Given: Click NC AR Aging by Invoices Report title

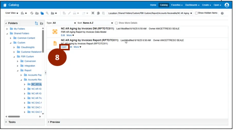Looking at the screenshot, I should tap(89, 40).
